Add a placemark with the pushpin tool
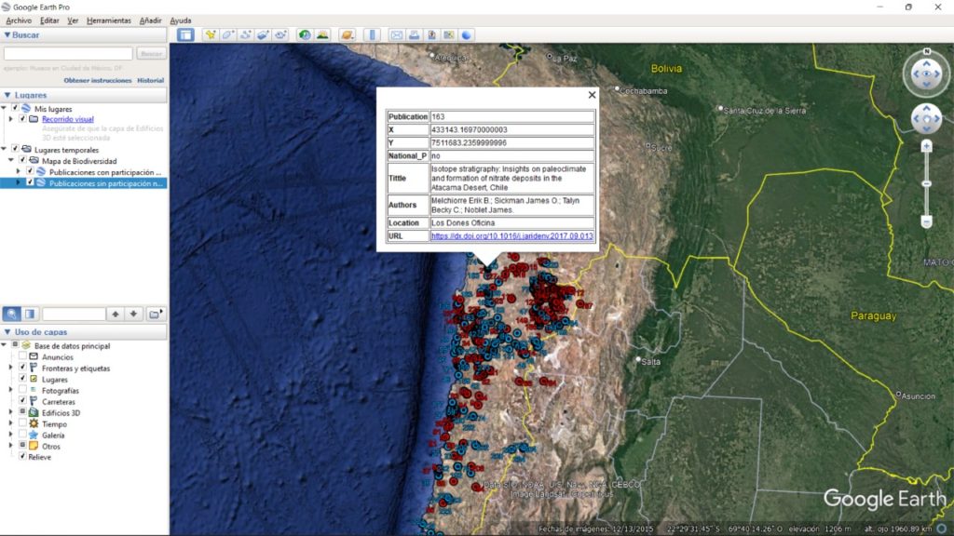Viewport: 954px width, 536px height. coord(210,35)
